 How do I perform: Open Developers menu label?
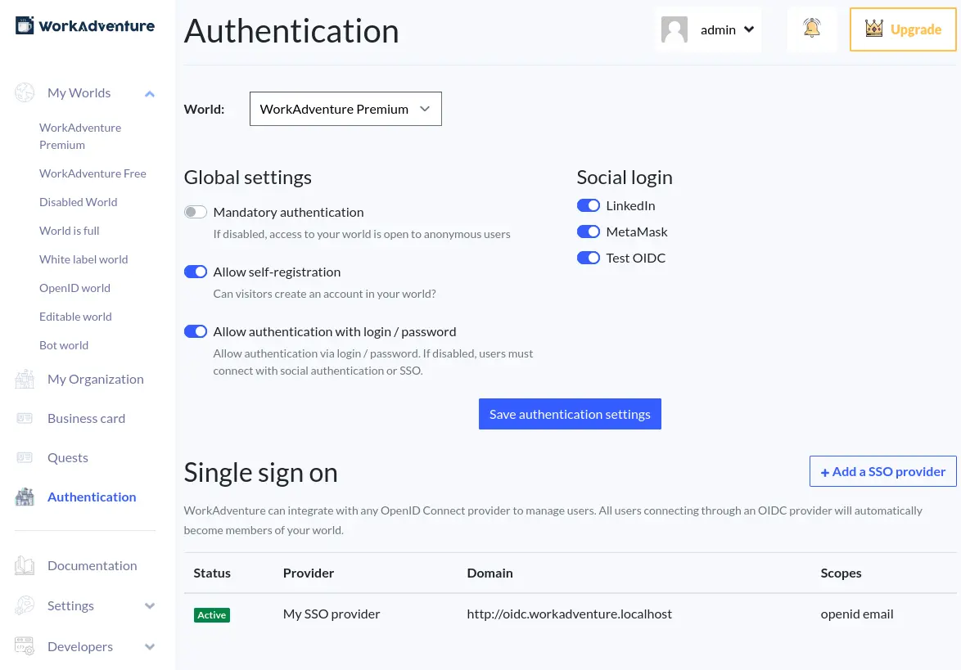[x=80, y=646]
